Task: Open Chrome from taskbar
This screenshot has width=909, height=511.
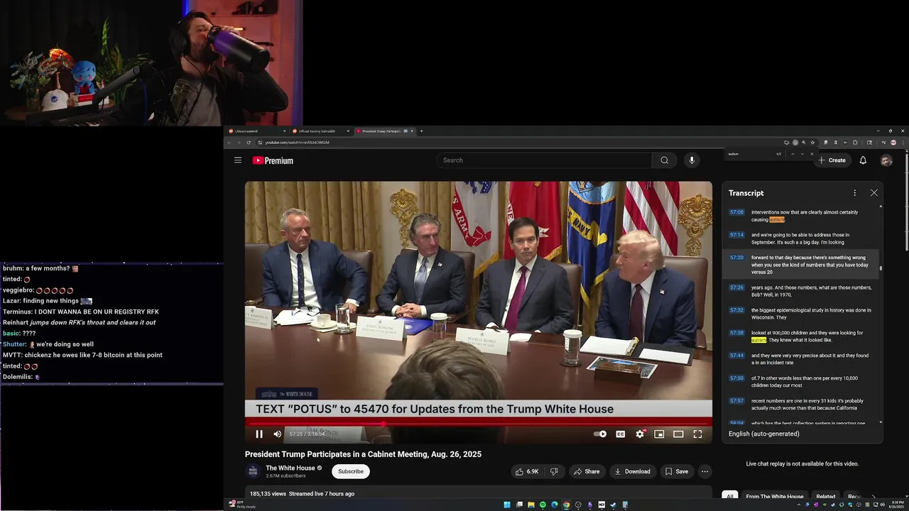Action: click(x=566, y=505)
